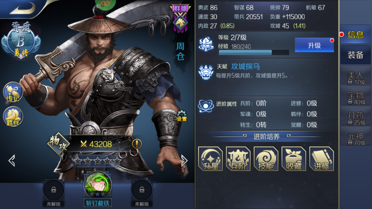
Task: Open the 技能 skill icon
Action: coord(266,159)
